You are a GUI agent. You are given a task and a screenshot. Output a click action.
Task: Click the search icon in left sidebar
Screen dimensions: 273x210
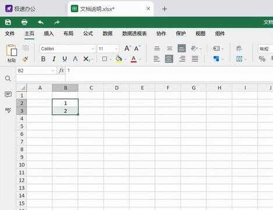(8, 78)
